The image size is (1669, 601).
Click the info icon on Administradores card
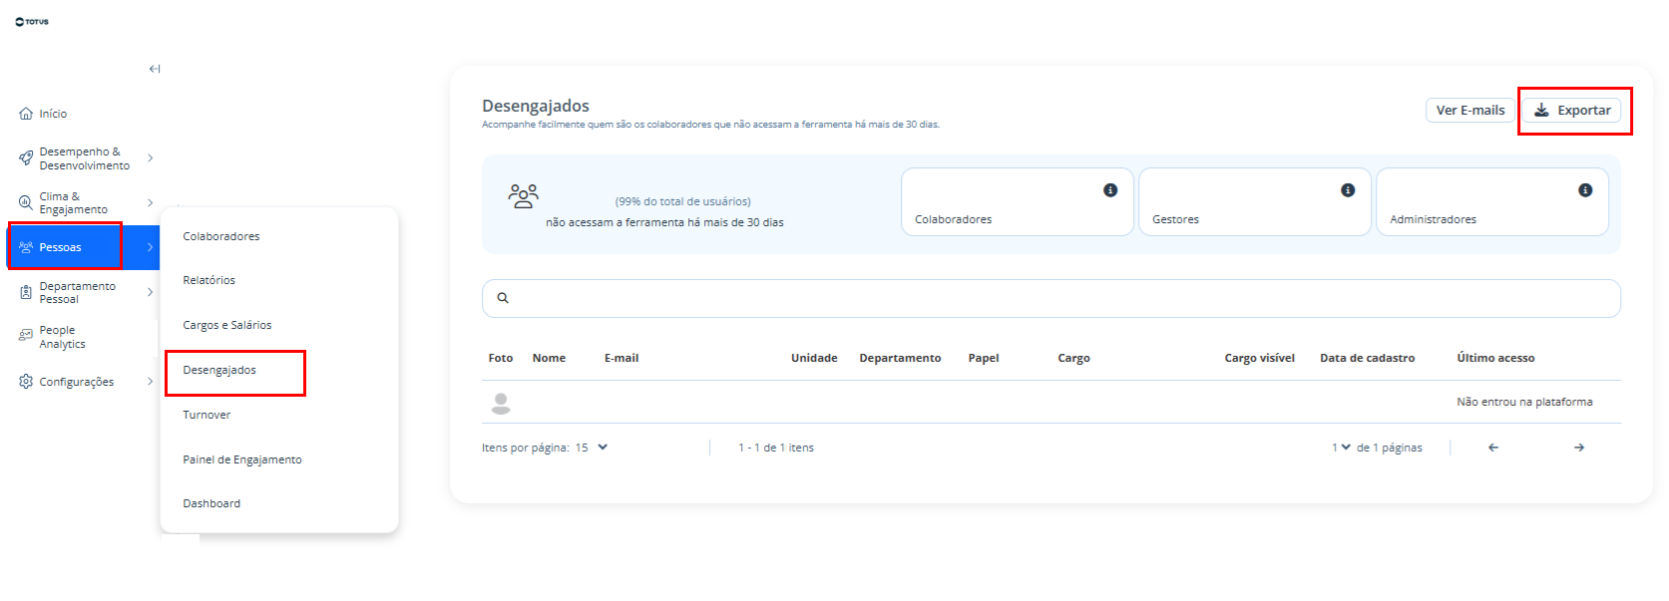[1585, 190]
